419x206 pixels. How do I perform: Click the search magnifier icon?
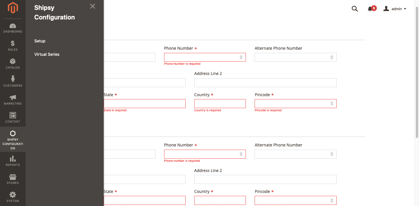tap(355, 9)
